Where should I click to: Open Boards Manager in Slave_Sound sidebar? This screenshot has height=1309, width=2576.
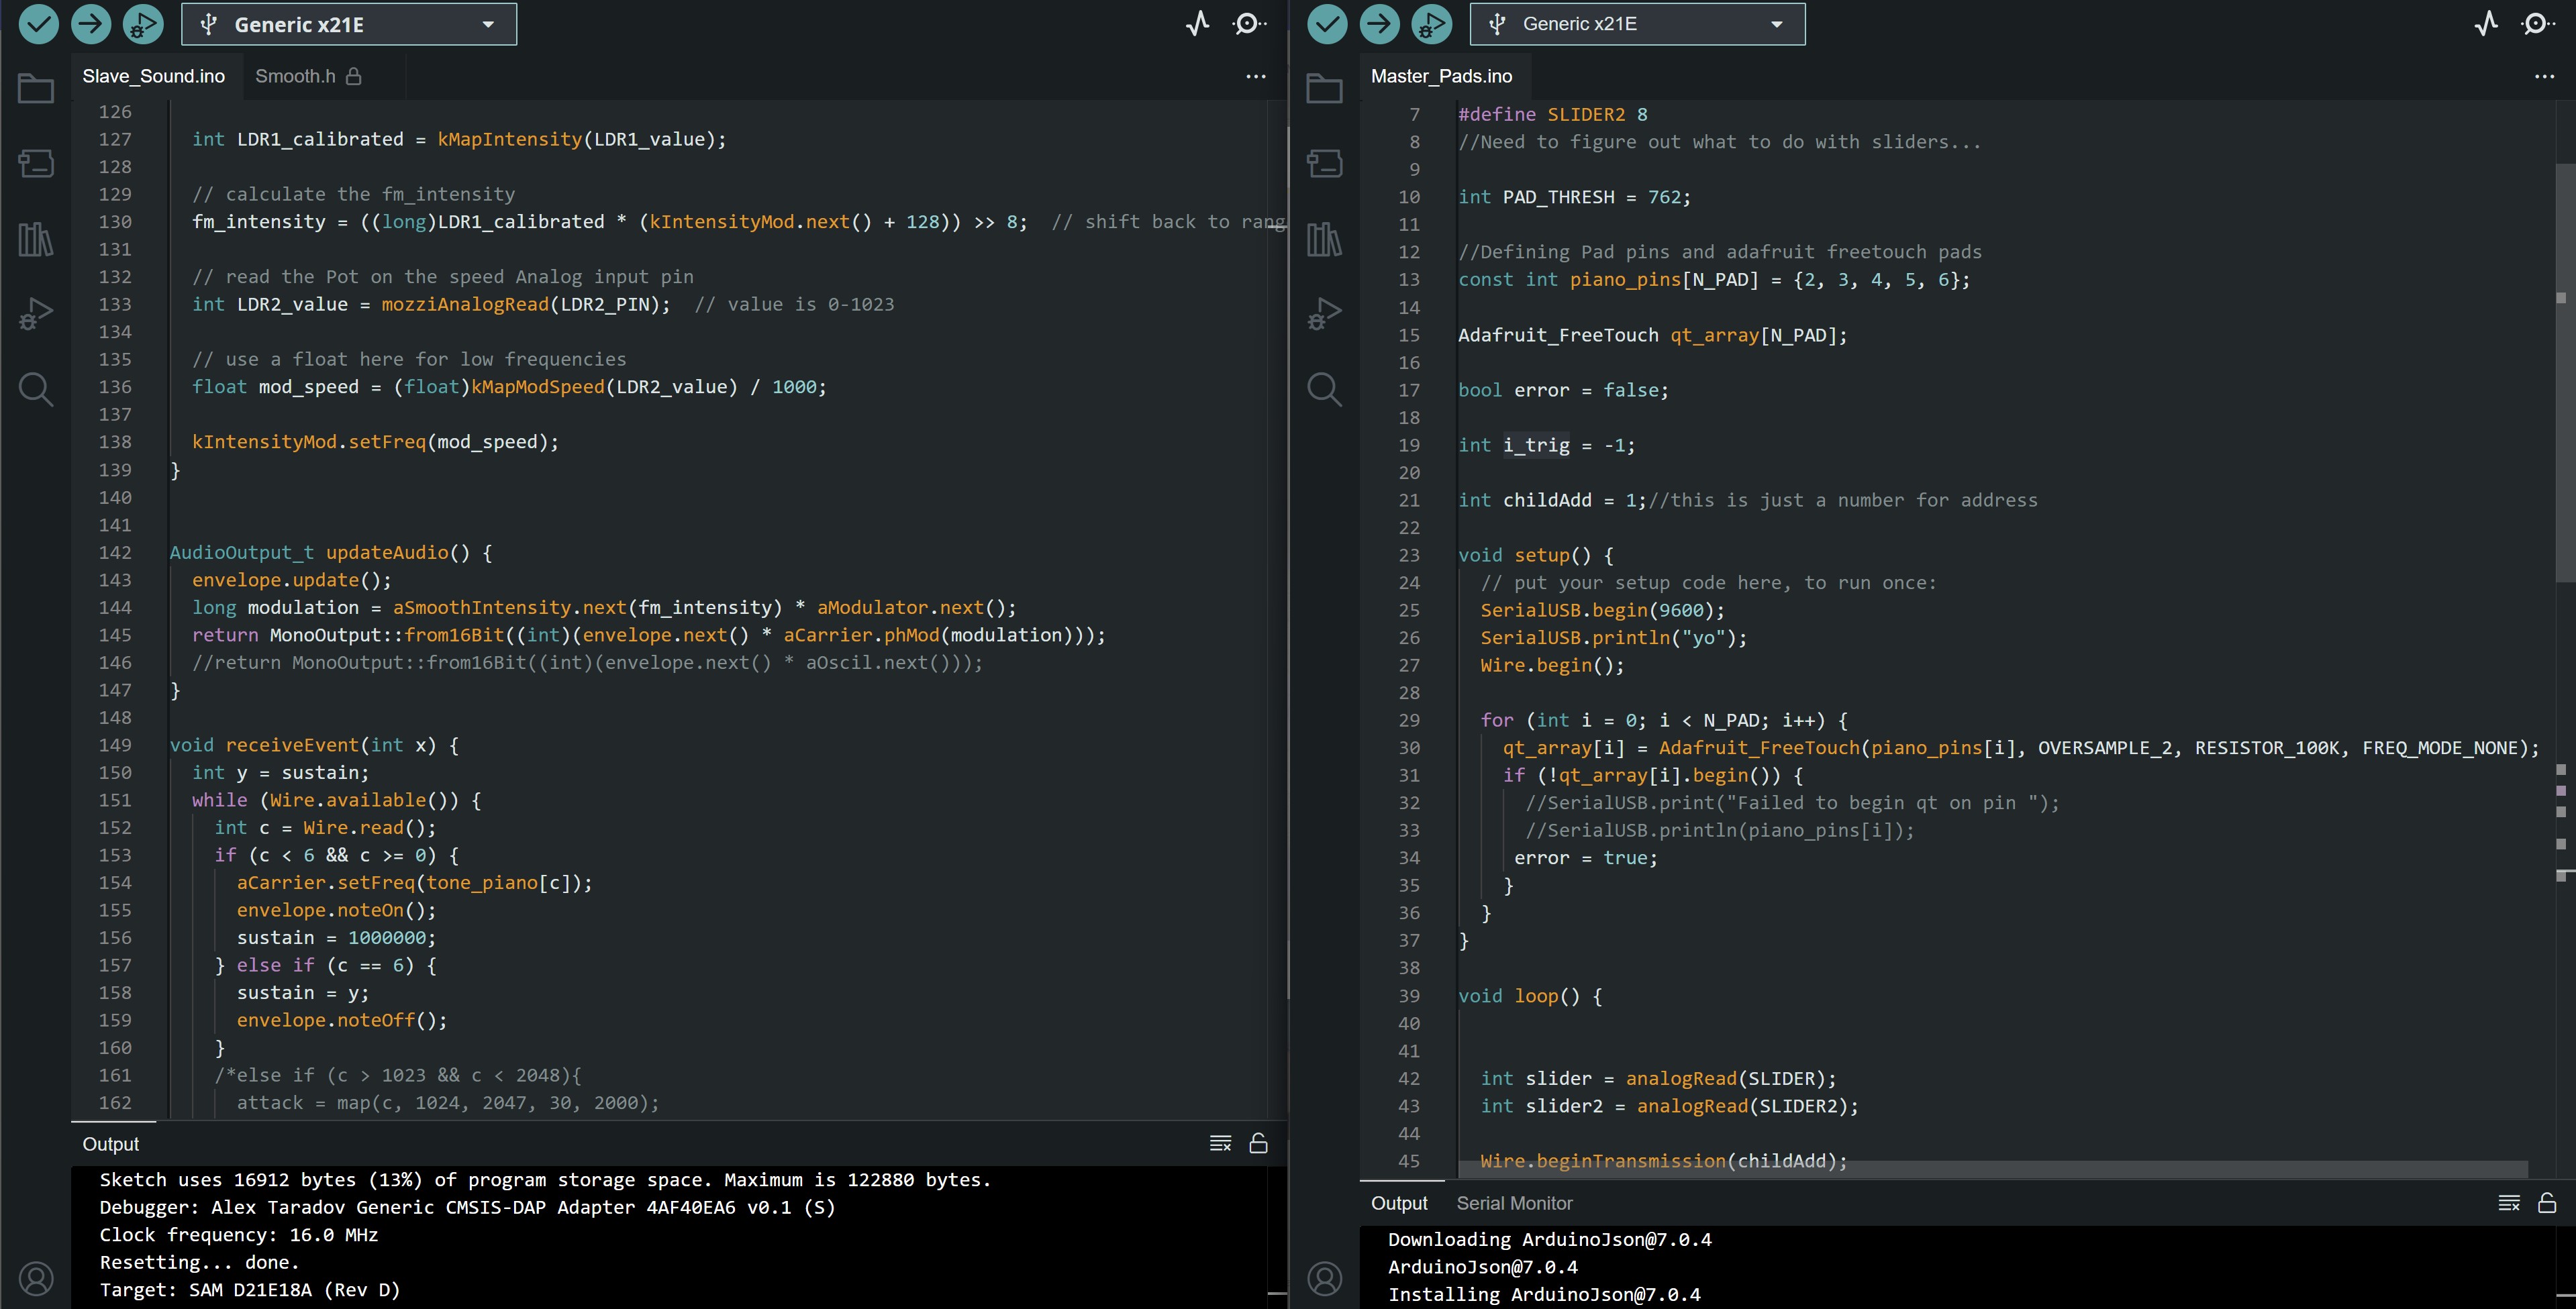(x=36, y=164)
